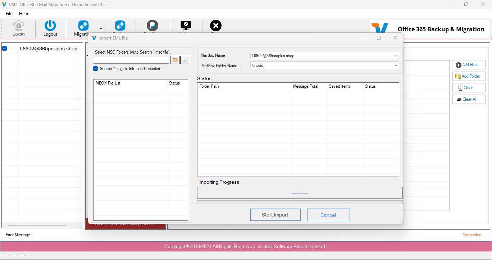
Task: Click Status header in MBOX file list
Action: coord(177,83)
